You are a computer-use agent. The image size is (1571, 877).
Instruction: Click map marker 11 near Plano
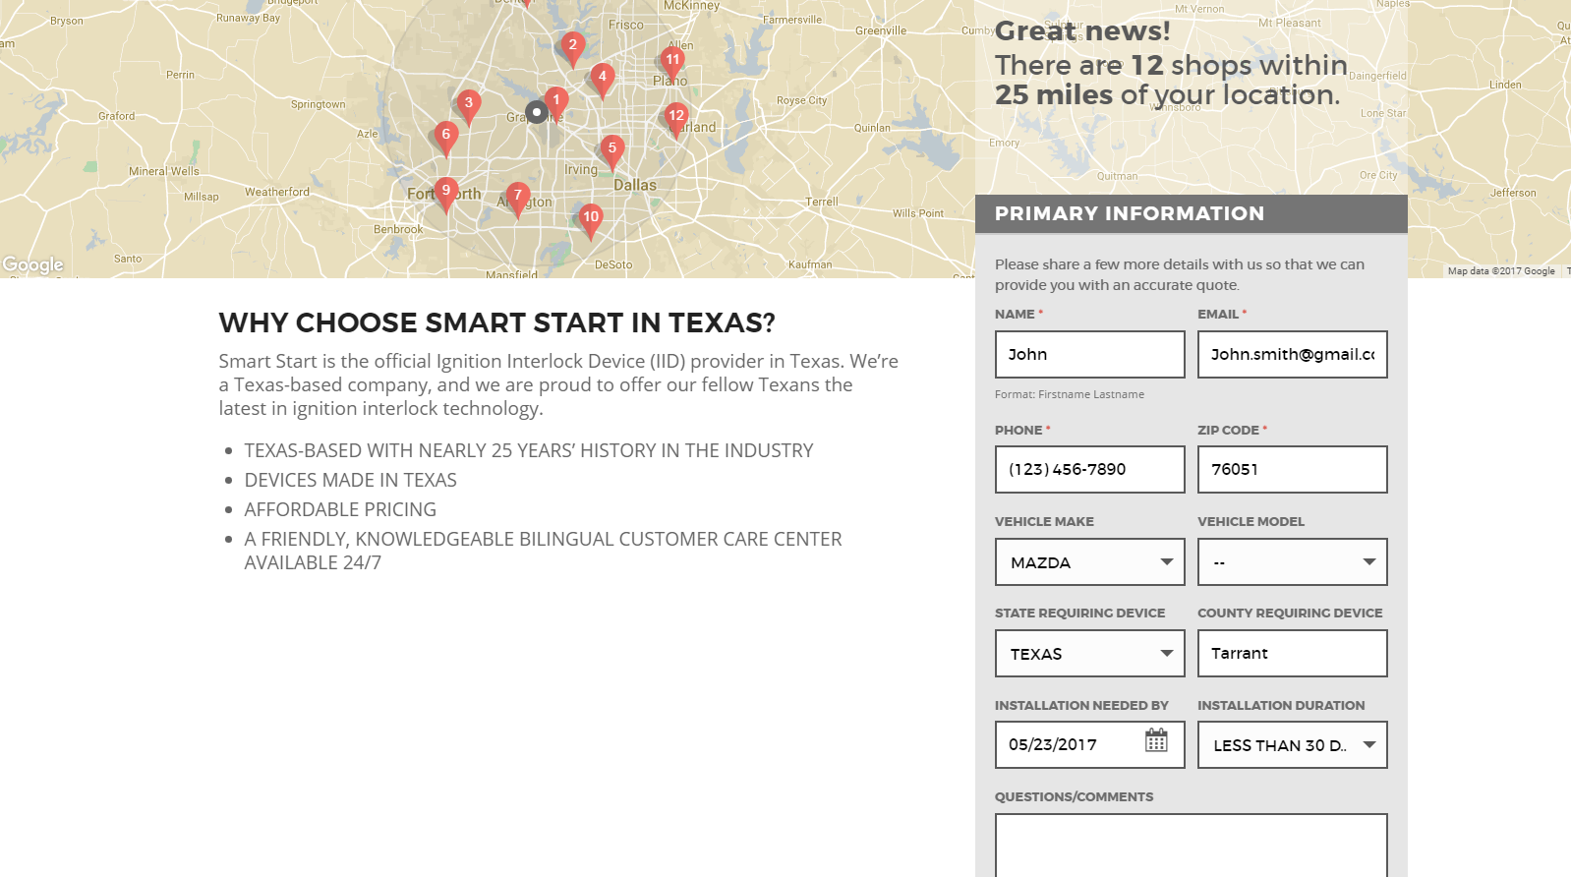click(672, 61)
